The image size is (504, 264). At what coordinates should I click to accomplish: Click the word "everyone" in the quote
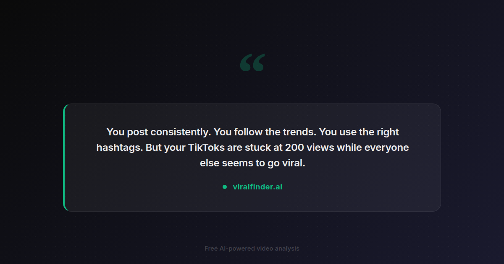386,148
